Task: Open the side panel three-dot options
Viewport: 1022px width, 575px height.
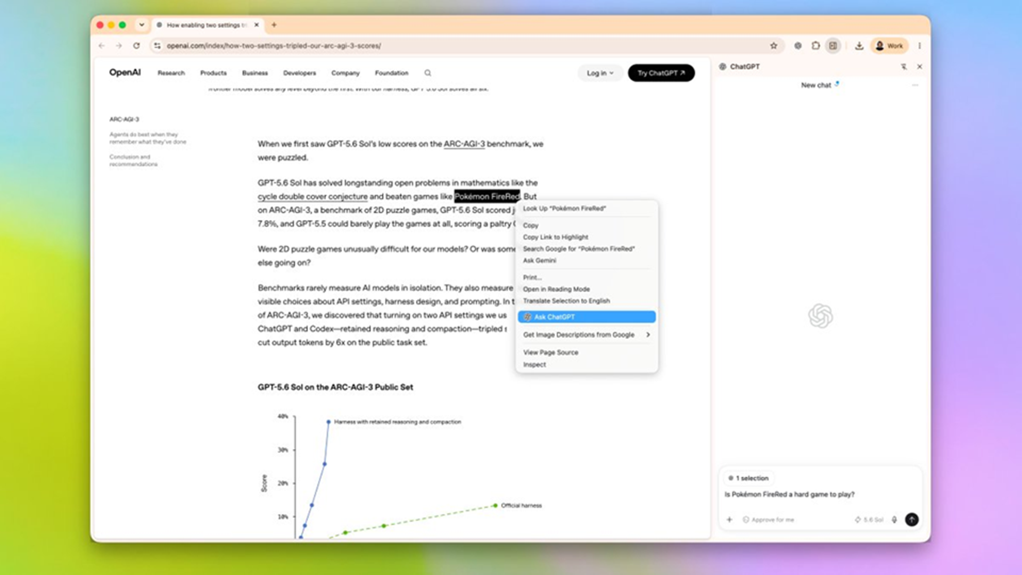Action: [915, 85]
